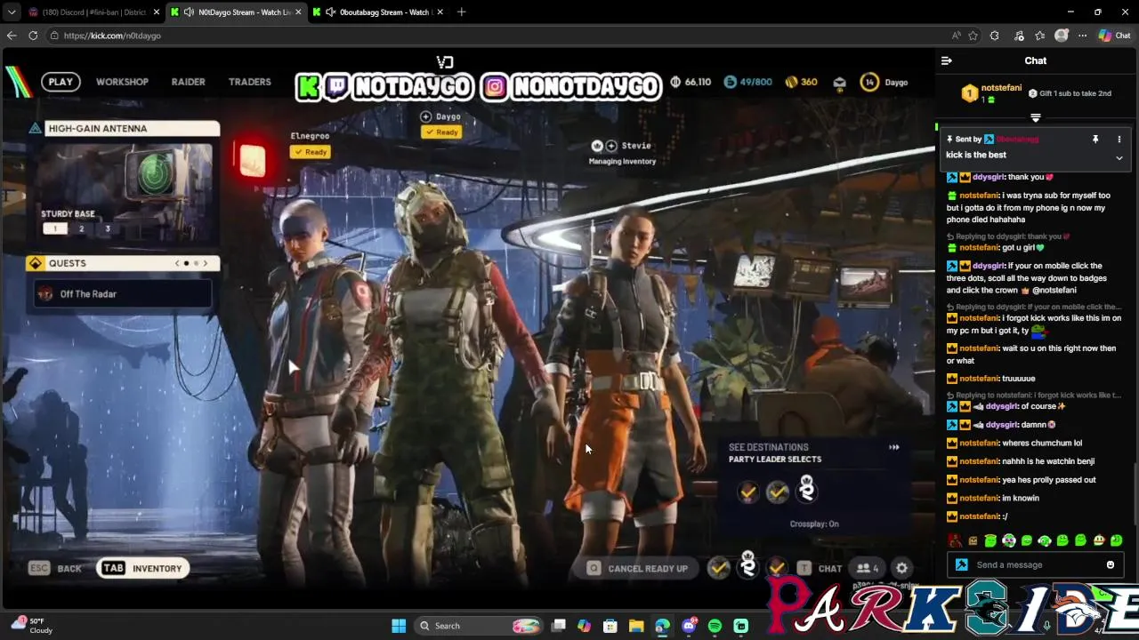Open the TAB INVENTORY button
1139x640 pixels.
pos(142,568)
